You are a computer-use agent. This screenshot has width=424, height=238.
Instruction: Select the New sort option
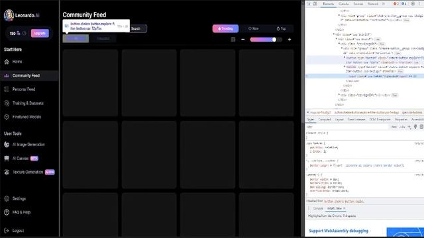253,28
